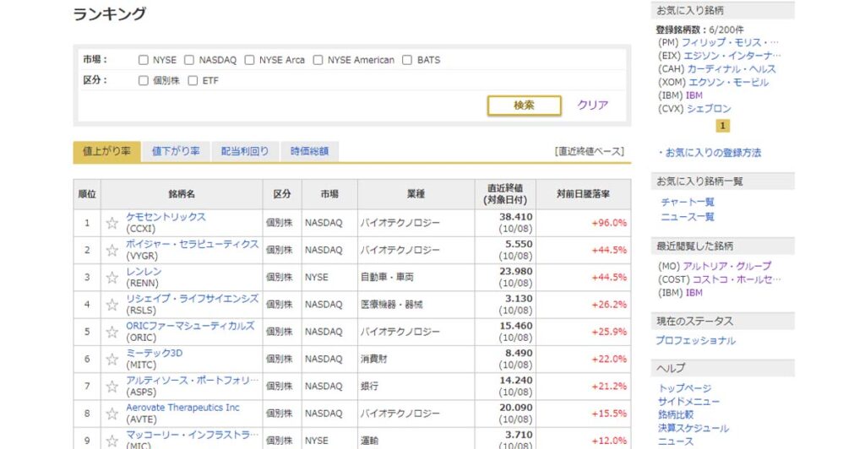
Task: Open IBM link in お気に入り銘柄 list
Action: click(694, 95)
